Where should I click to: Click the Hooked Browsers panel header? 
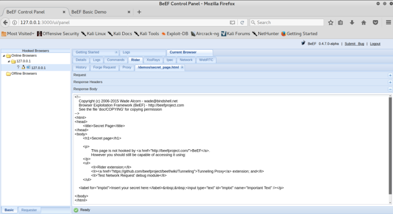pyautogui.click(x=35, y=51)
